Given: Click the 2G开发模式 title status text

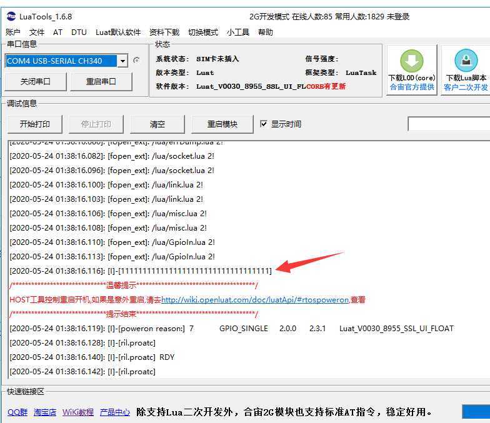Looking at the screenshot, I should 269,16.
